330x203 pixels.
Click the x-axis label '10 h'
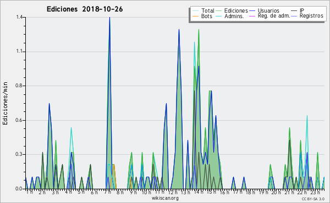click(x=146, y=192)
